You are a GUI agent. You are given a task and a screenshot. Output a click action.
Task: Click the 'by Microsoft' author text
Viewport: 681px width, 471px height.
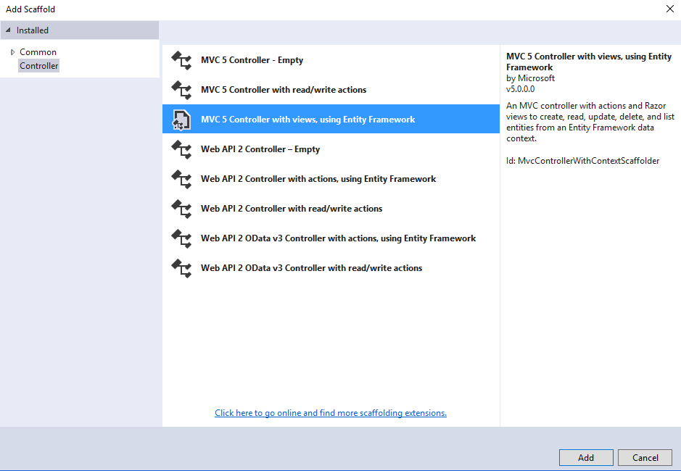530,78
